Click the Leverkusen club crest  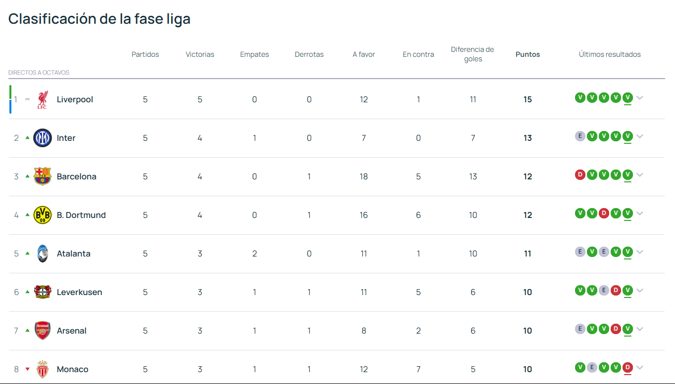[x=43, y=292]
